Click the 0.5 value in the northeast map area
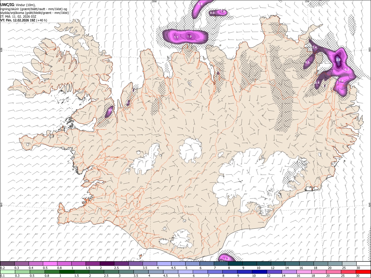The height and width of the screenshot is (278, 371). tap(307, 62)
